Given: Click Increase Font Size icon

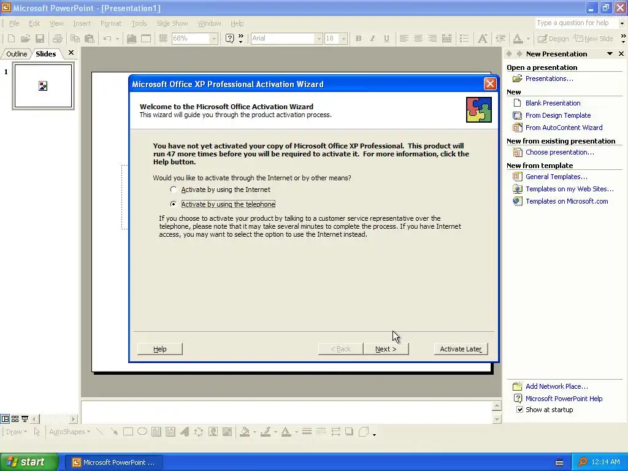Looking at the screenshot, I should (x=483, y=39).
